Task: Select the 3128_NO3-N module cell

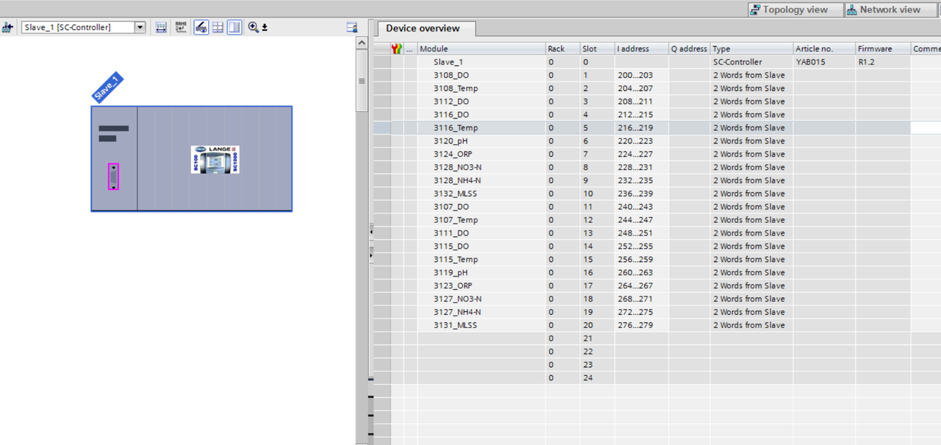Action: click(x=482, y=168)
